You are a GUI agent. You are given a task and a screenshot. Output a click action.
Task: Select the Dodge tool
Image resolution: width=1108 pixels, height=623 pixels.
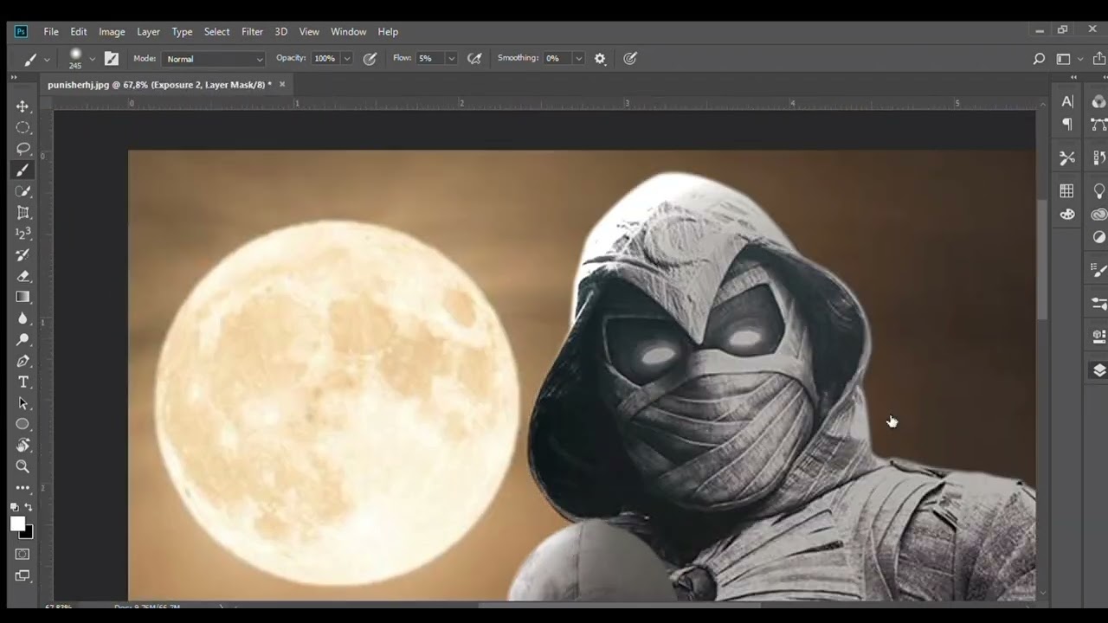23,339
